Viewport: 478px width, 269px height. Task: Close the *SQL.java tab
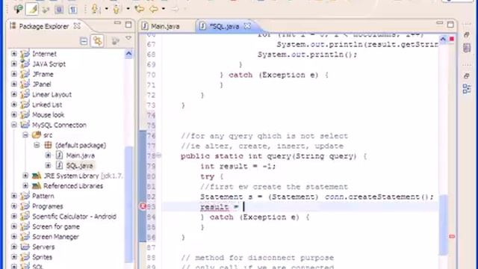[x=247, y=26]
